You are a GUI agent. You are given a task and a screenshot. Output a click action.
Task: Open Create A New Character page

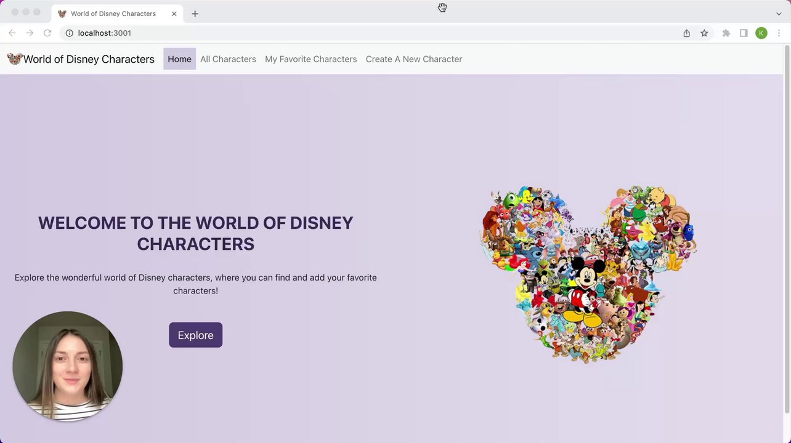pos(414,59)
